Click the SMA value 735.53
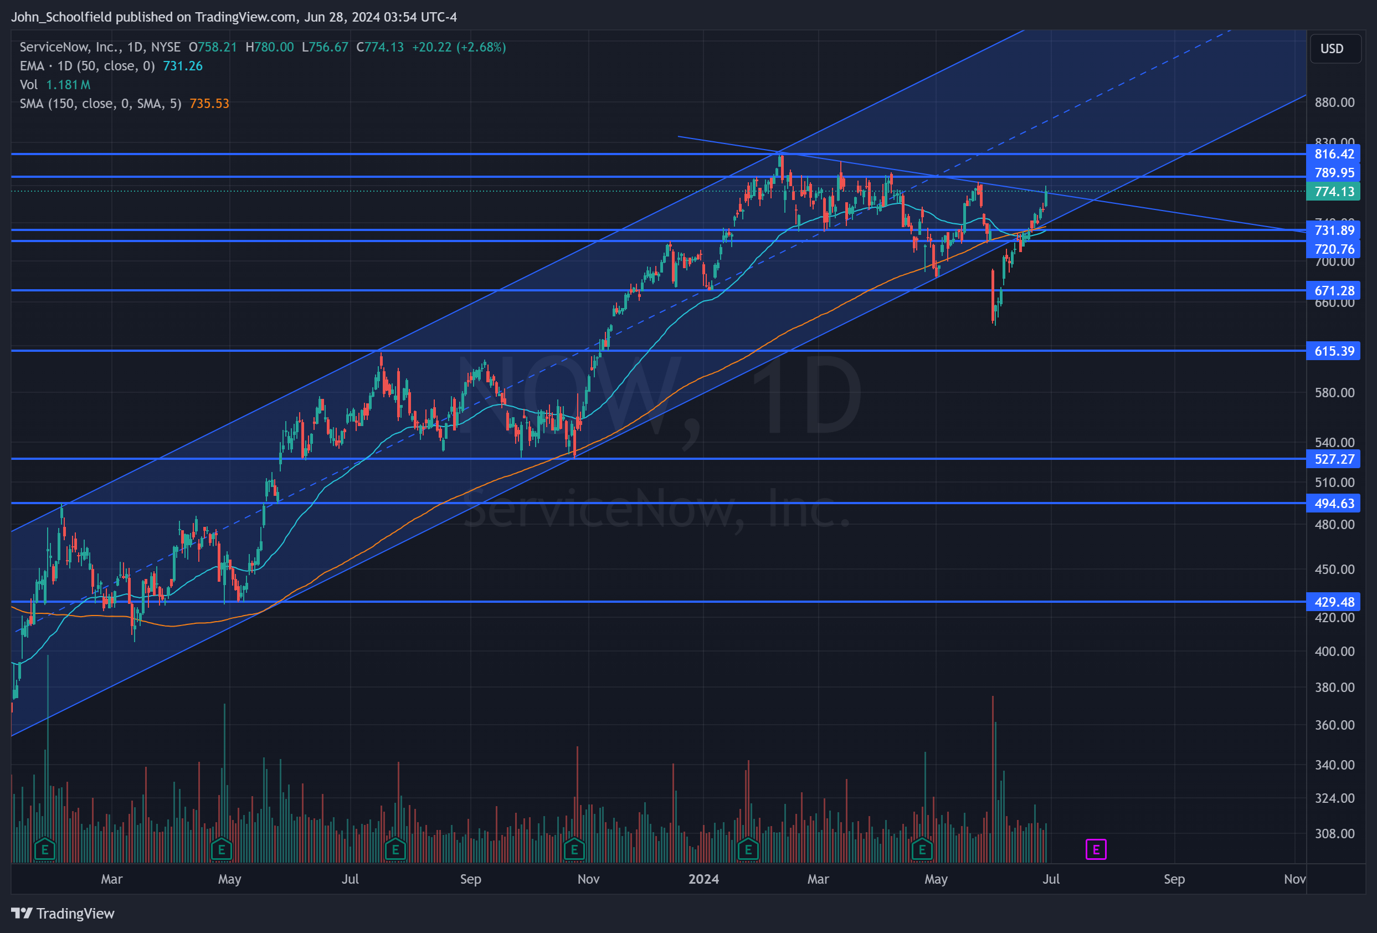Image resolution: width=1377 pixels, height=933 pixels. [x=209, y=104]
